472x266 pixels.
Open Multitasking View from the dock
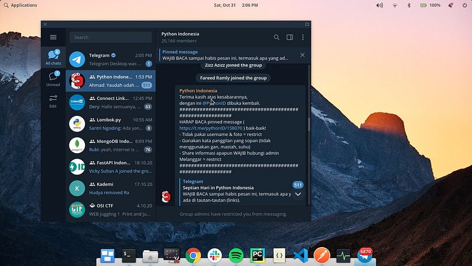coord(107,256)
